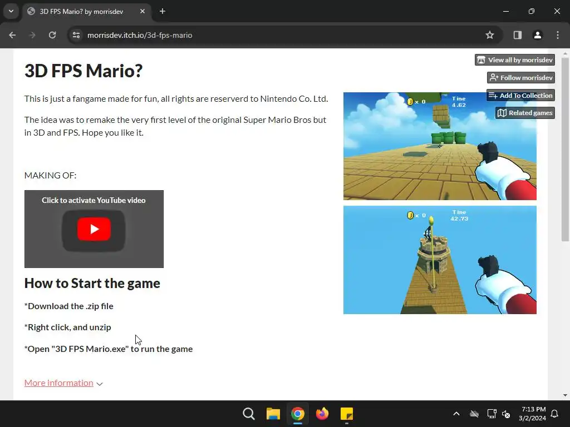This screenshot has width=570, height=427.
Task: Click the OneDrive cloud tray icon
Action: 474,414
